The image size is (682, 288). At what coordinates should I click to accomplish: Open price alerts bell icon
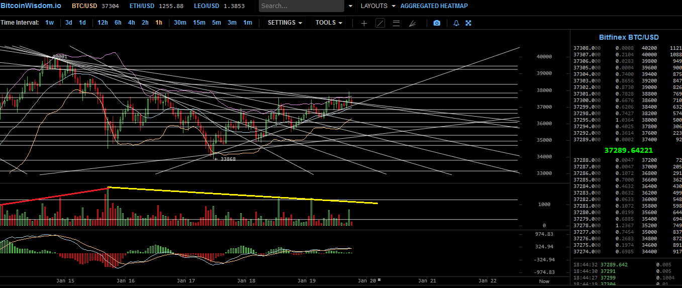pos(456,23)
